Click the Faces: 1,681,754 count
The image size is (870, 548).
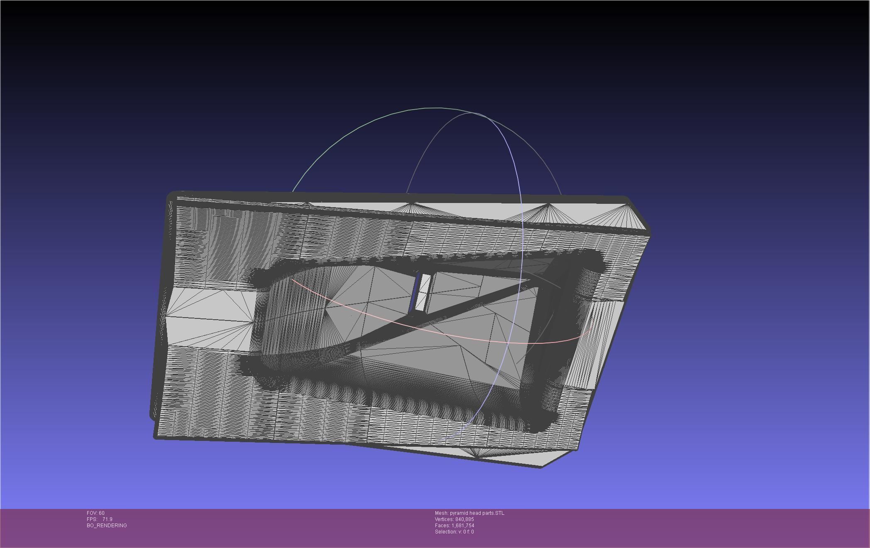click(x=455, y=526)
